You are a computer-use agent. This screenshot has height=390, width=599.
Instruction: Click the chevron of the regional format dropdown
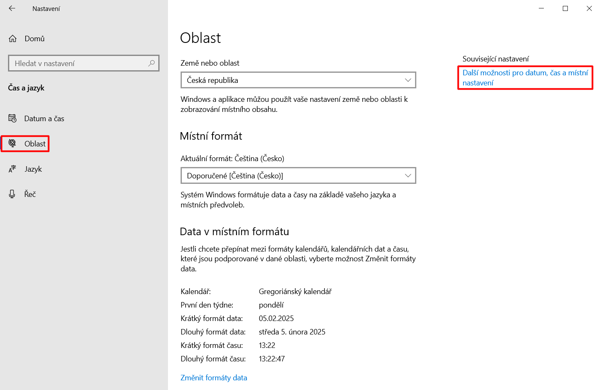pos(408,175)
